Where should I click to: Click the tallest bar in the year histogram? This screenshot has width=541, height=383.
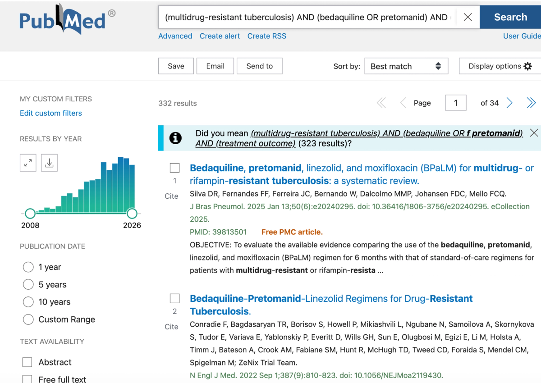pos(120,185)
